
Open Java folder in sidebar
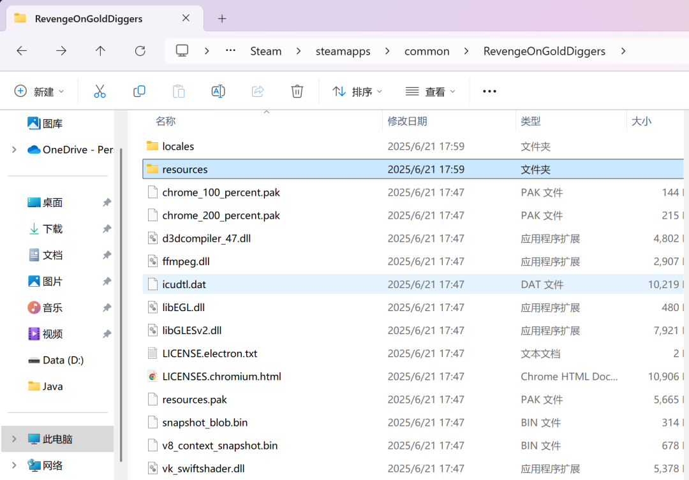point(45,386)
